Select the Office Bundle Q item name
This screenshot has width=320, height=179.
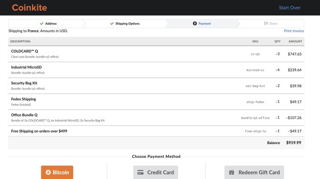point(24,115)
